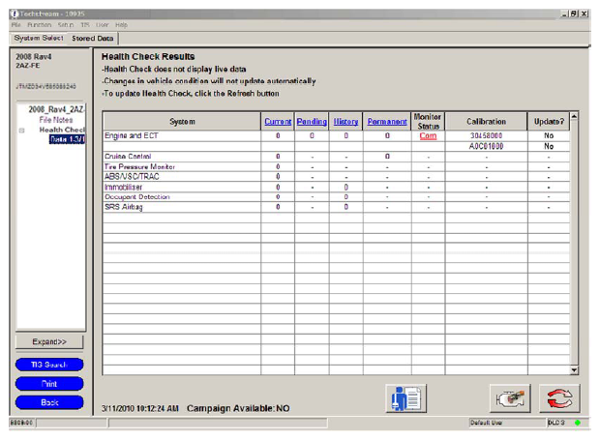Open the File menu

click(16, 25)
